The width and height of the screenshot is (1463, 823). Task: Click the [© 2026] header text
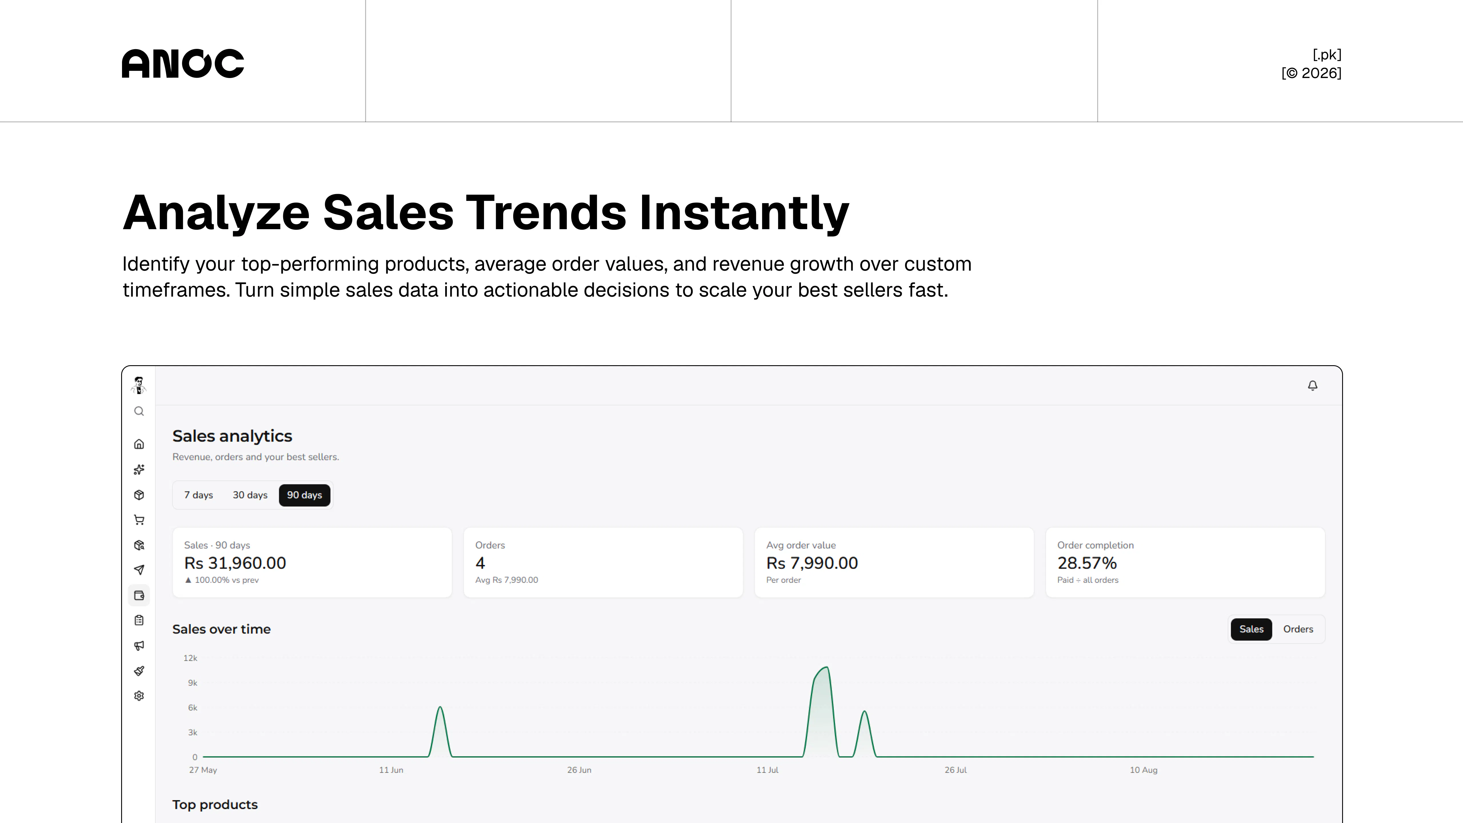pyautogui.click(x=1311, y=73)
